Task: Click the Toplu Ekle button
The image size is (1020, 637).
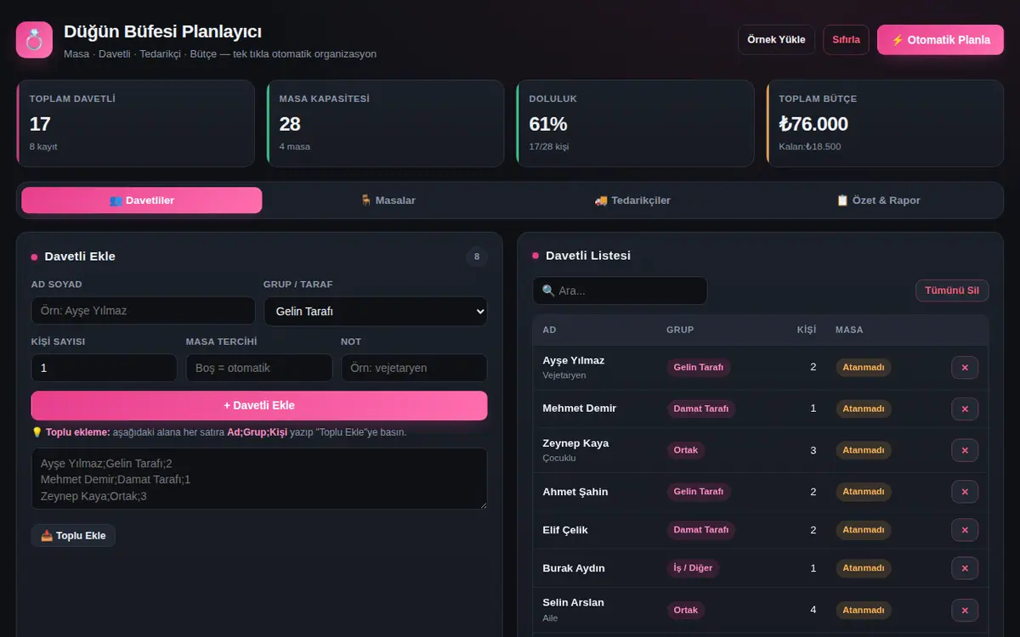Action: click(x=73, y=536)
